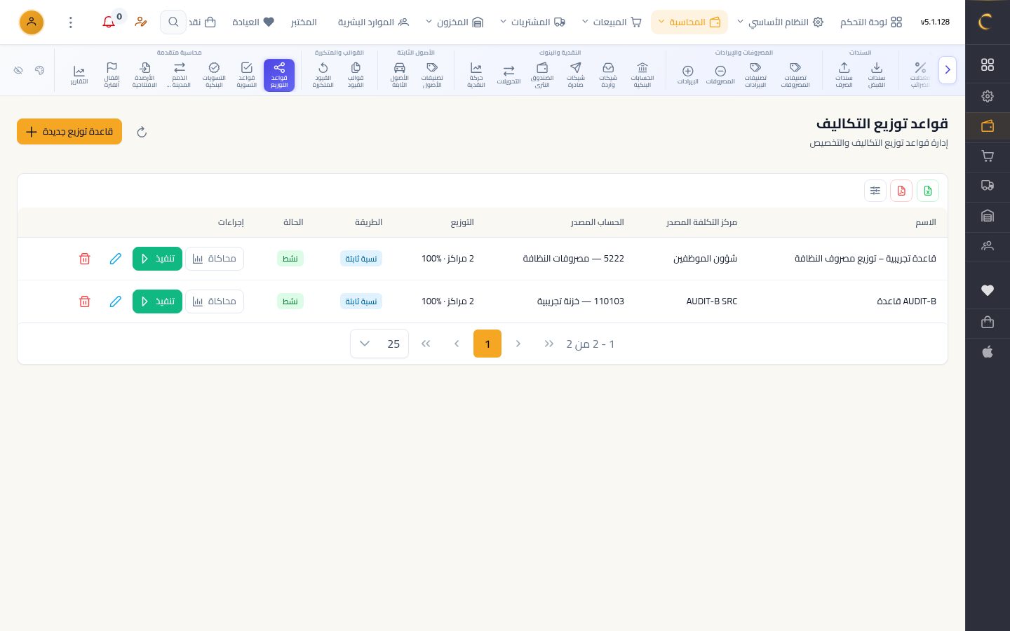Open شيكات صادرة outgoing cheques
The image size is (1010, 631).
click(x=576, y=75)
